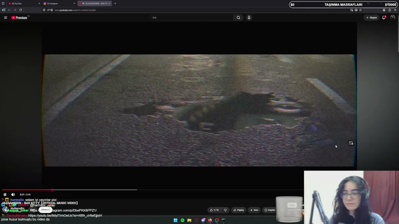Open Windows Start menu
This screenshot has height=224, width=399.
point(175,220)
